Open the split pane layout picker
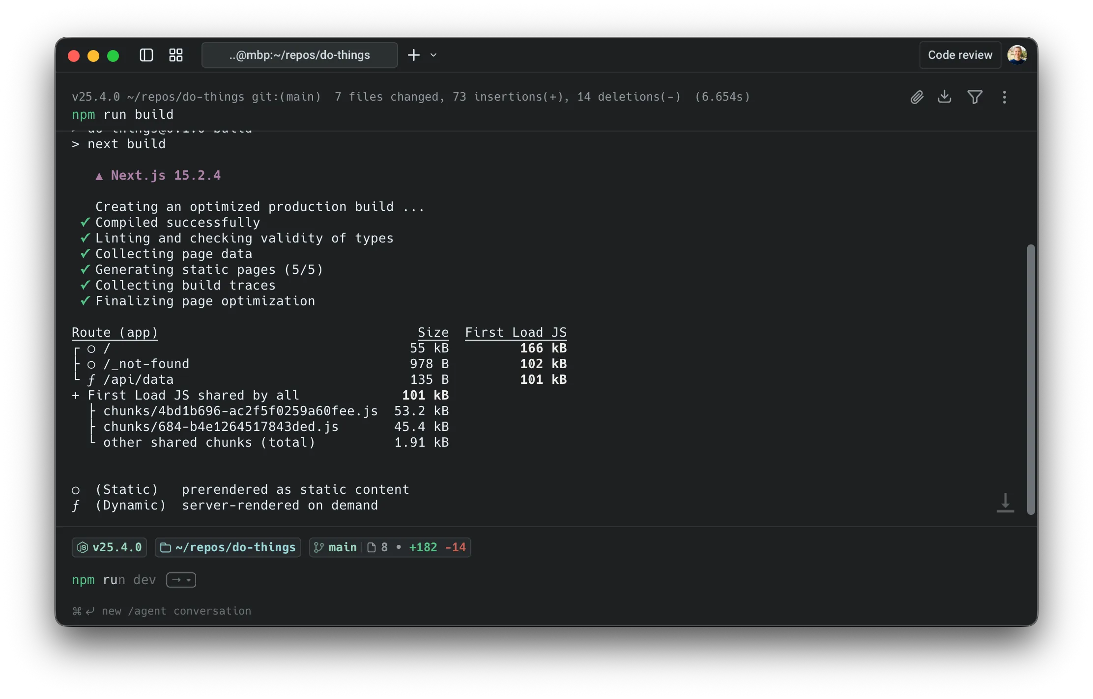The height and width of the screenshot is (699, 1093). point(175,55)
